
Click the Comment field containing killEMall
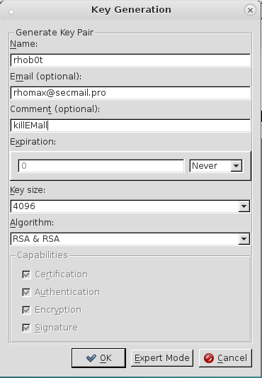click(130, 126)
